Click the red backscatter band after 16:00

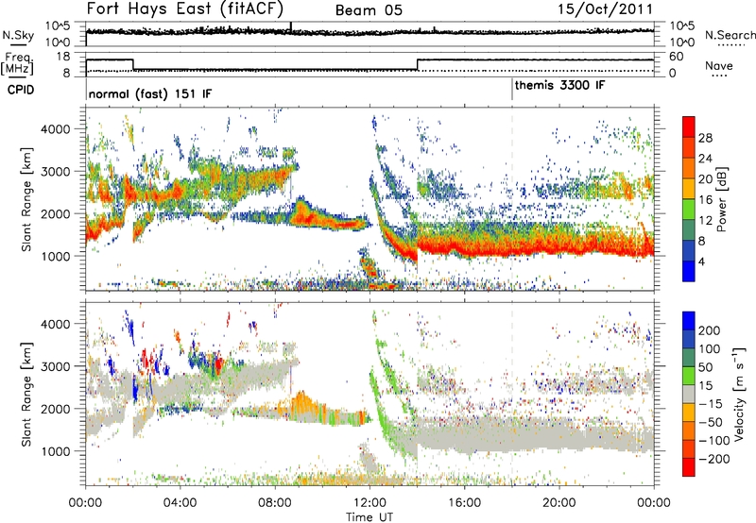point(559,248)
